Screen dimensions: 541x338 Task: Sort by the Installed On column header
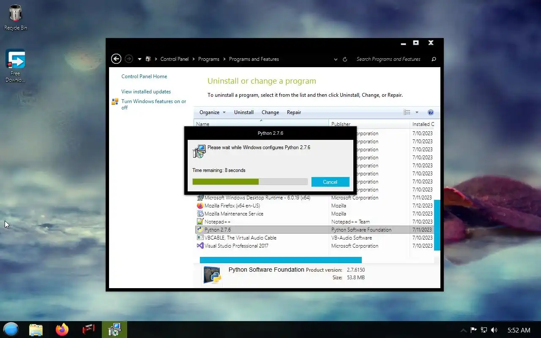click(x=423, y=124)
